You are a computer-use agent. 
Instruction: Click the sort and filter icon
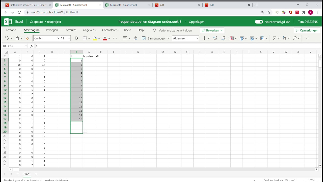click(284, 38)
